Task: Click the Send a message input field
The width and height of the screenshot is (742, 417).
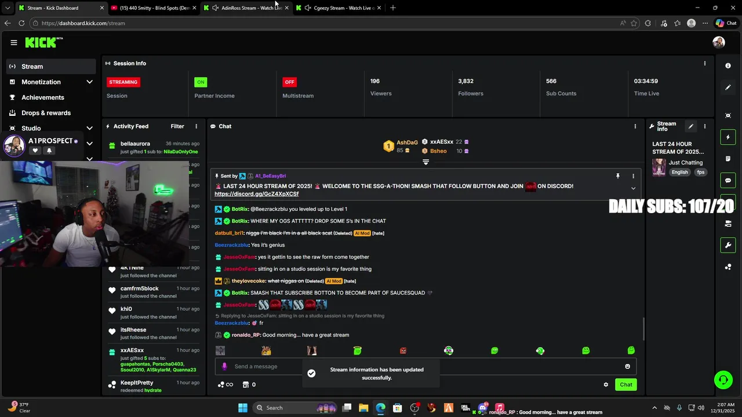Action: coord(426,366)
